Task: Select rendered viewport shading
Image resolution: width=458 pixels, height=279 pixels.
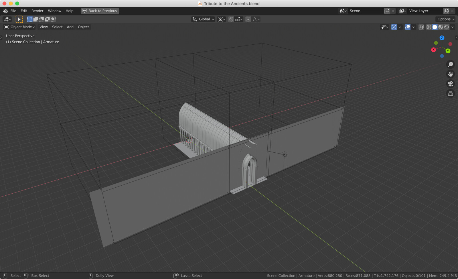Action: click(x=447, y=27)
